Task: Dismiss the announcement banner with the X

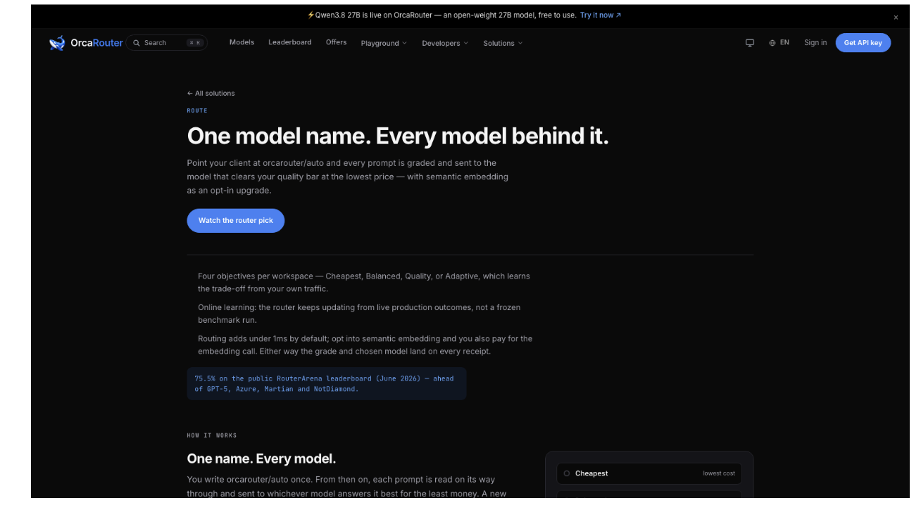Action: click(x=896, y=18)
